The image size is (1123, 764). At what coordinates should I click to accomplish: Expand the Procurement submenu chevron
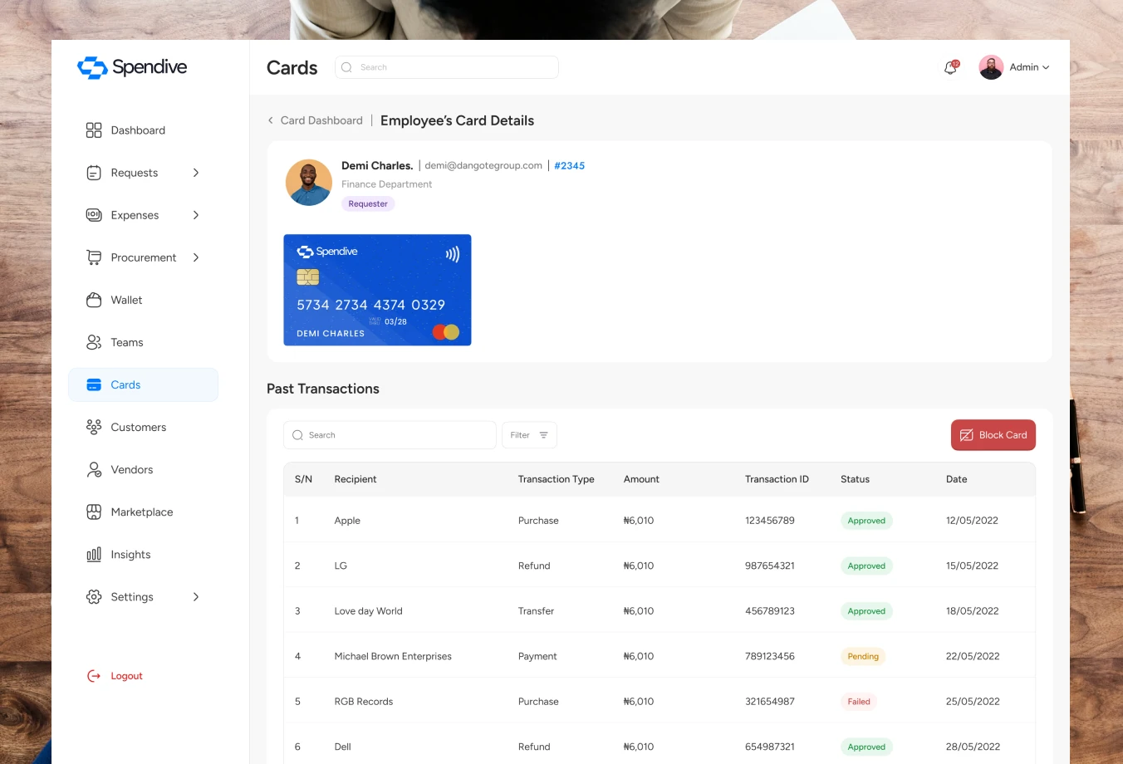tap(196, 257)
